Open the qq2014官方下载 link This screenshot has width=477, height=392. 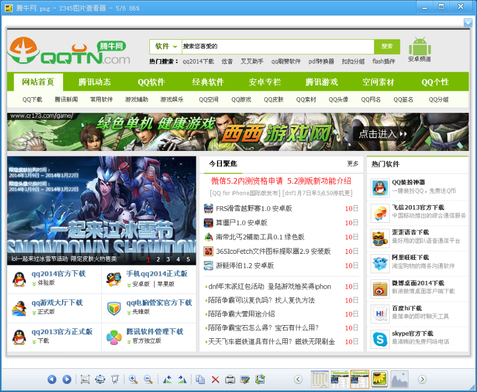click(59, 274)
